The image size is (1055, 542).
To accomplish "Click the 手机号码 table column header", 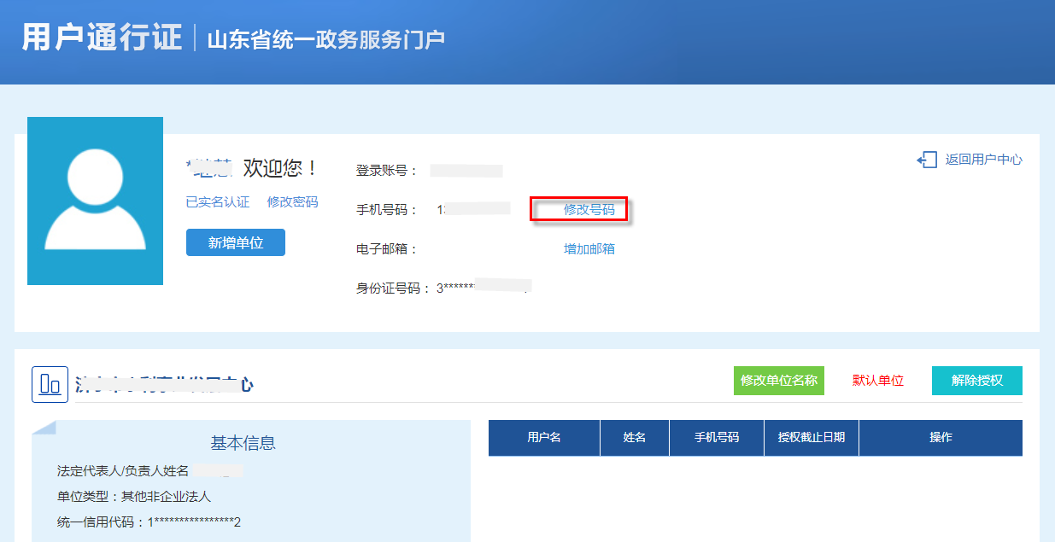I will (717, 438).
